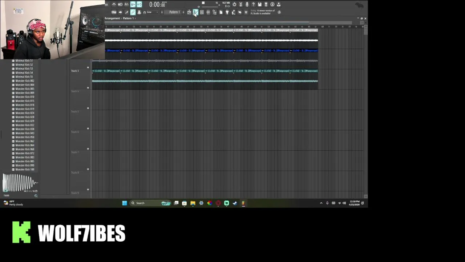The height and width of the screenshot is (262, 465).
Task: Click the scissors audio editor icon
Action: tap(240, 4)
